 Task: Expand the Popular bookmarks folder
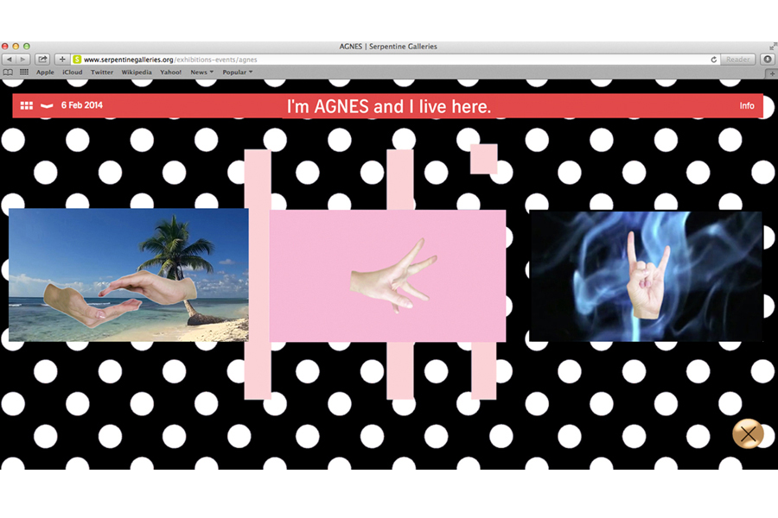tap(237, 73)
